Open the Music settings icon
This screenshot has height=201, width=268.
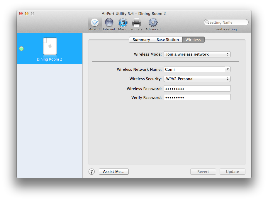click(123, 23)
